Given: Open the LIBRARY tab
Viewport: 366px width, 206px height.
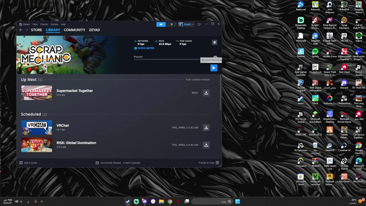Looking at the screenshot, I should (53, 30).
